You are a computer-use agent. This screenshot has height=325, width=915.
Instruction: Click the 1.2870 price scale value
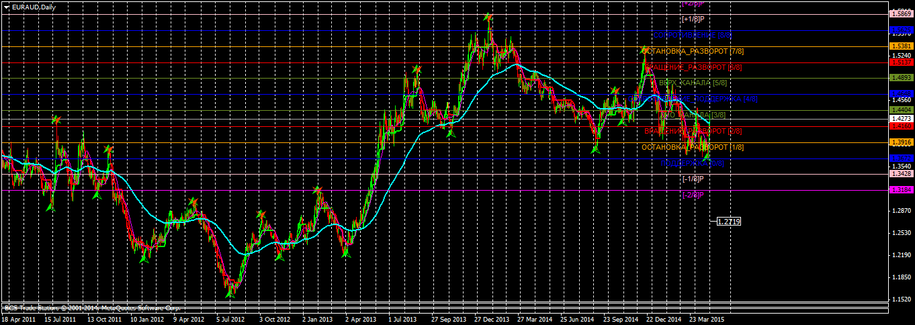[x=901, y=211]
